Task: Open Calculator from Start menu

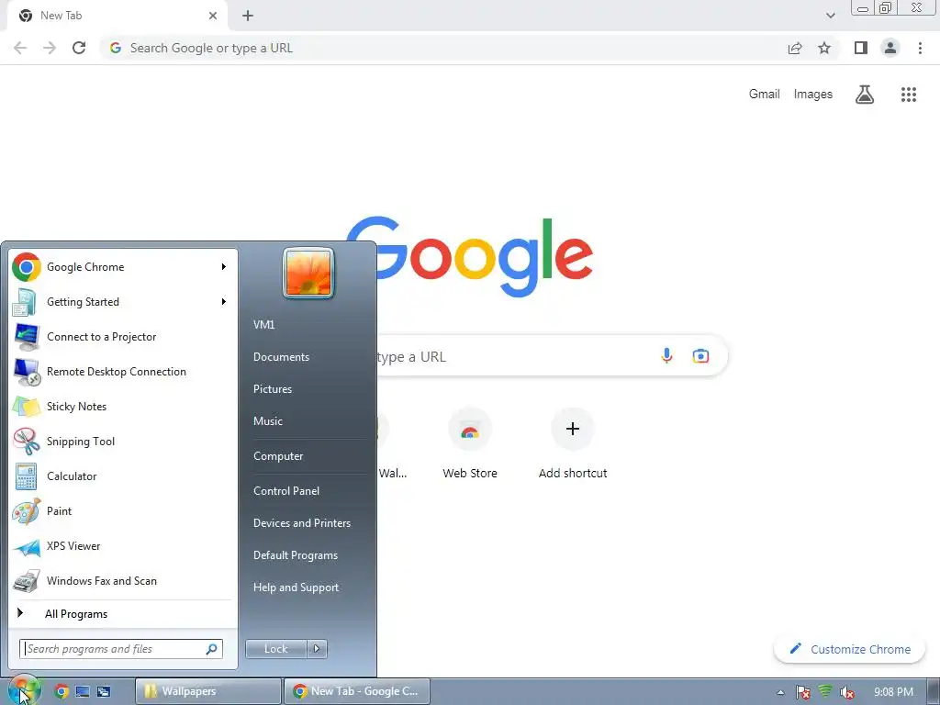Action: [x=120, y=476]
